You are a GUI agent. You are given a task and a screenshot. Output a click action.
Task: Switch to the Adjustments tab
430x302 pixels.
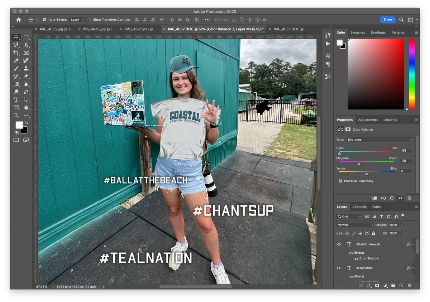pos(368,120)
